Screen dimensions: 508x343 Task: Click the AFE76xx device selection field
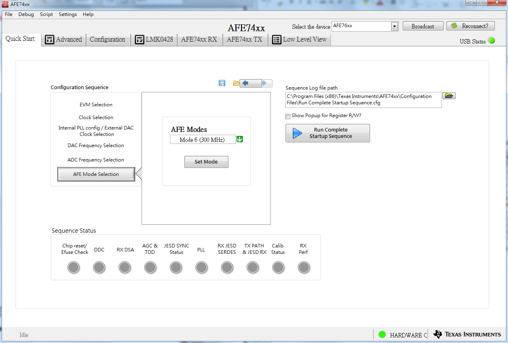coord(362,26)
